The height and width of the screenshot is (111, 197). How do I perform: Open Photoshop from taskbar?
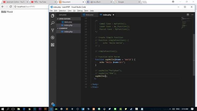(35, 109)
